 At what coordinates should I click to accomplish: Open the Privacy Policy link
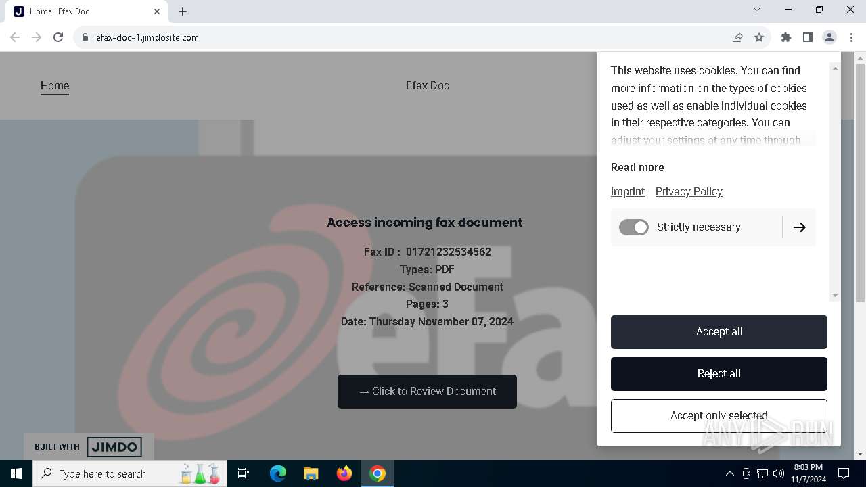click(689, 191)
